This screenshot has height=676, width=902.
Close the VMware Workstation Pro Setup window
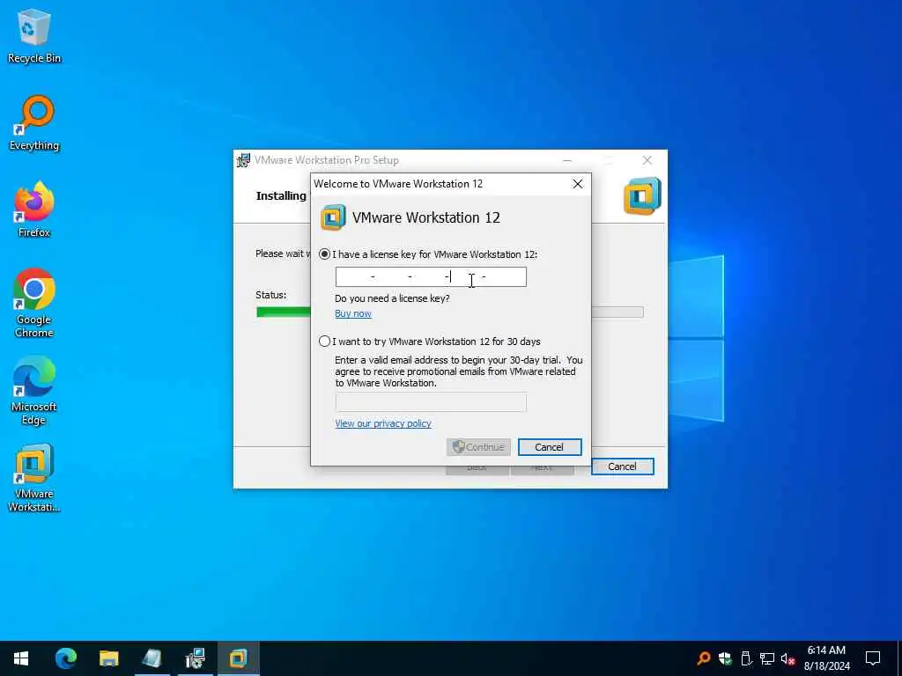[647, 160]
